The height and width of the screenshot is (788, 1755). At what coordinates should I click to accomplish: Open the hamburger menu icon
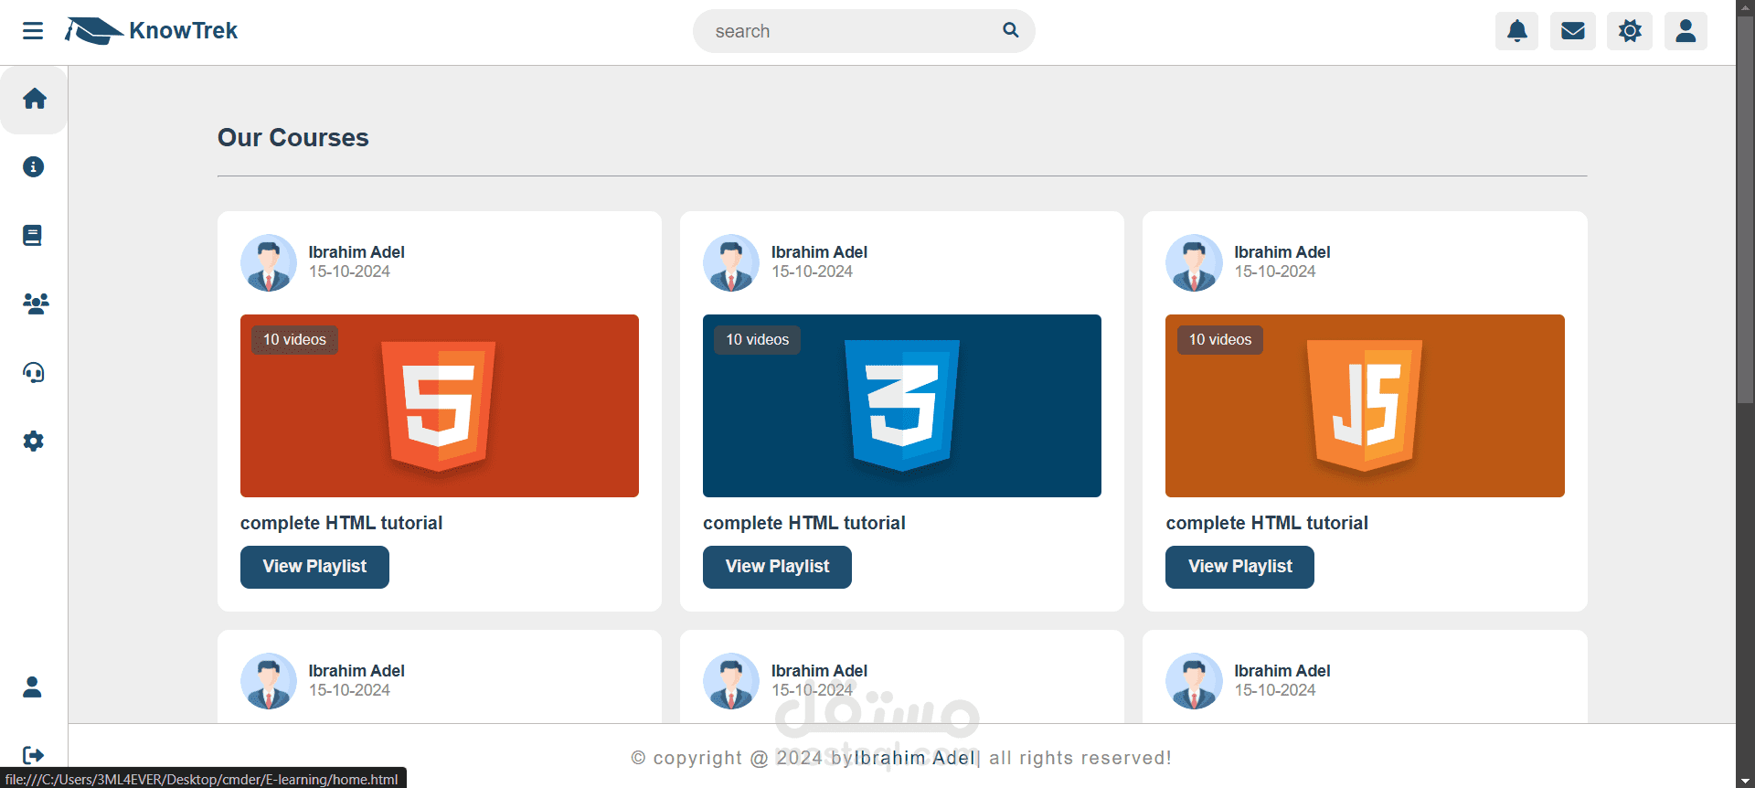(x=33, y=31)
